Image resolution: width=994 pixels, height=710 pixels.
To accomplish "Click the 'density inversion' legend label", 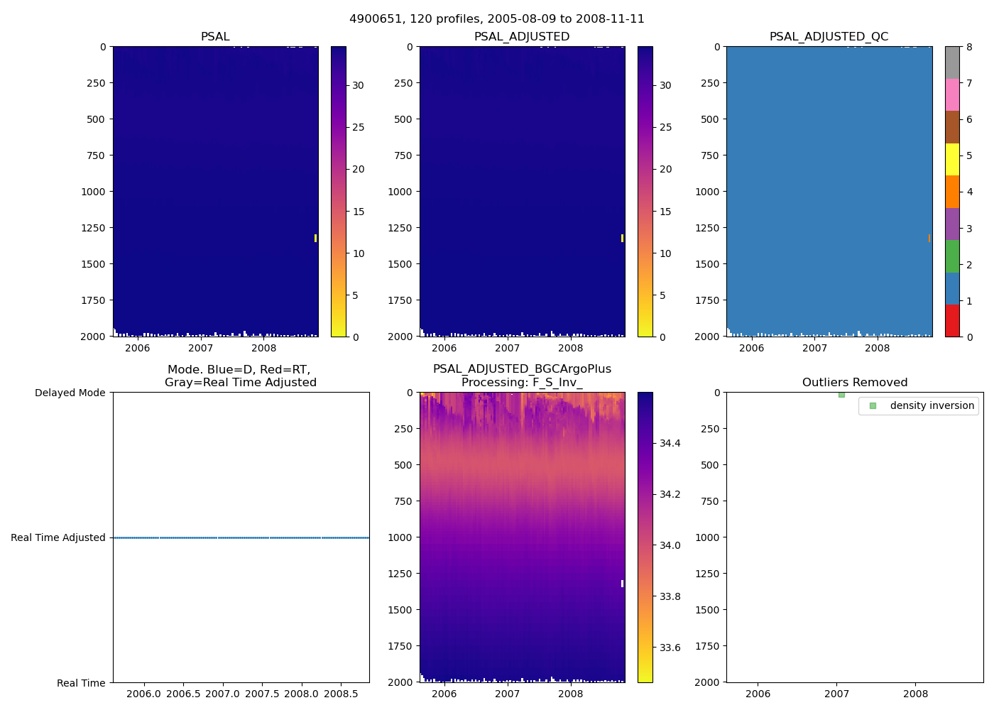I will click(x=932, y=405).
